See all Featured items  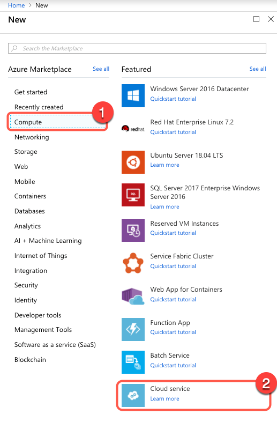pos(258,69)
